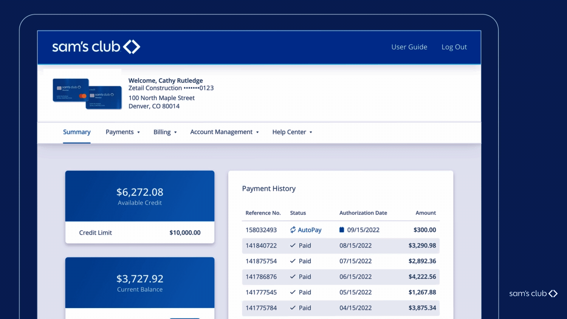The height and width of the screenshot is (319, 567).
Task: Click the Payment History heading
Action: [269, 189]
